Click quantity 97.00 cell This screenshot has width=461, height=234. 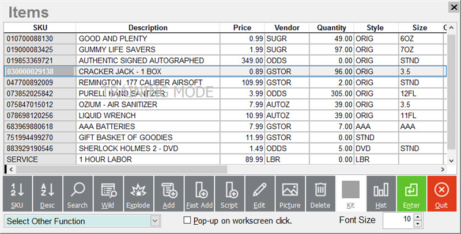331,49
